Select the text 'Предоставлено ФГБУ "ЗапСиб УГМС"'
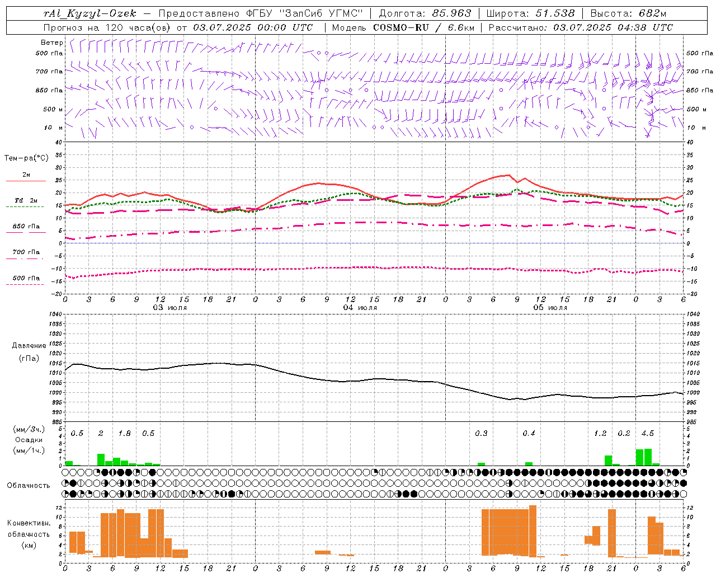Viewport: 716px width, 573px height. coord(261,13)
